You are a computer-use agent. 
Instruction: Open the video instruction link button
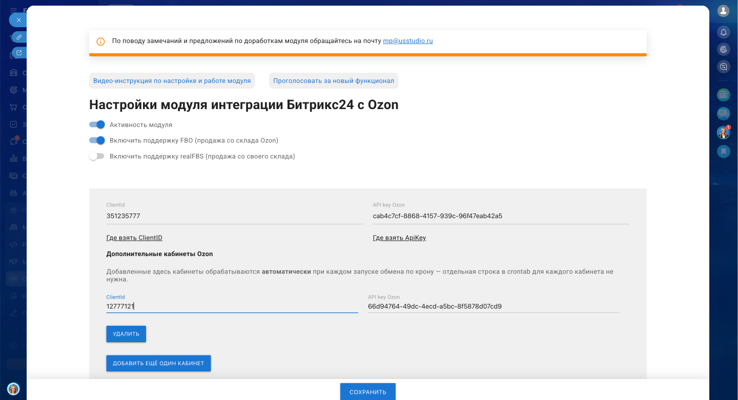pos(172,80)
